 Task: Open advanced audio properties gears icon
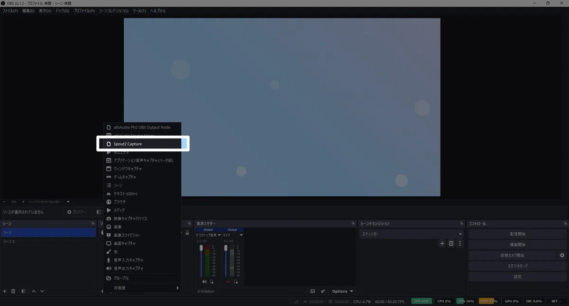click(x=323, y=291)
